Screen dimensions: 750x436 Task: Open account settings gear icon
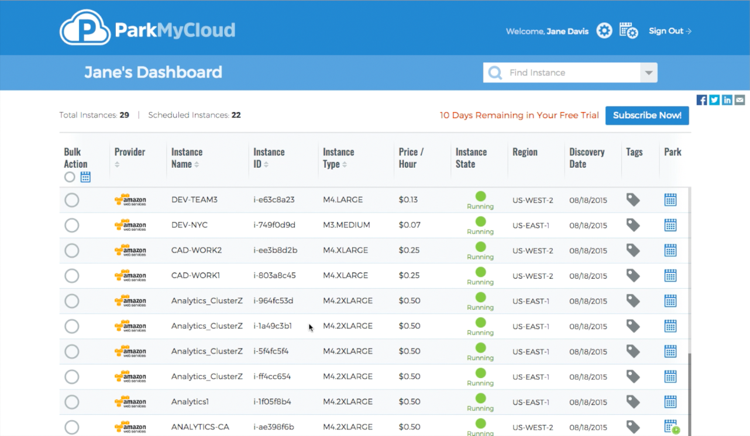point(604,30)
